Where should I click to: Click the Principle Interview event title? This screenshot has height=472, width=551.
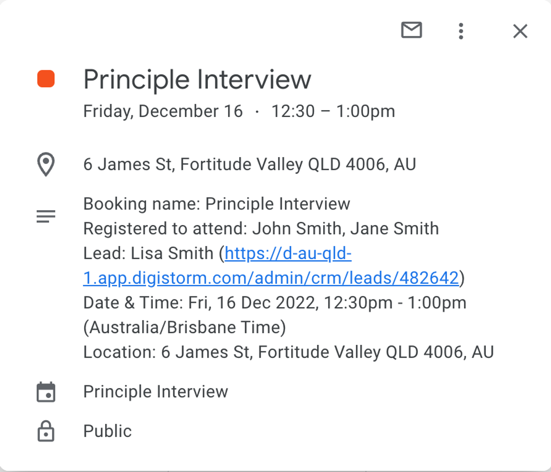click(x=197, y=79)
